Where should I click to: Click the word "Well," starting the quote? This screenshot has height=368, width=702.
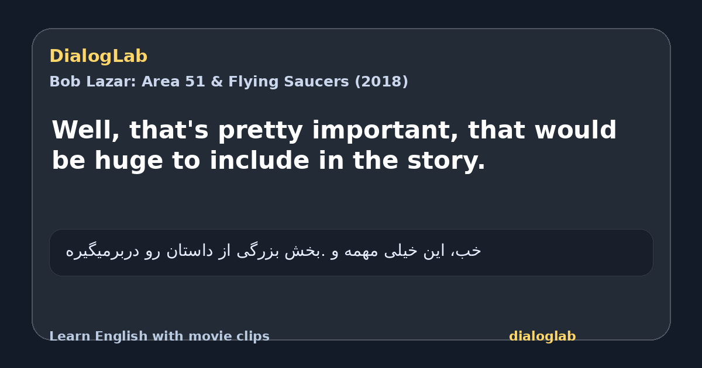(x=86, y=131)
